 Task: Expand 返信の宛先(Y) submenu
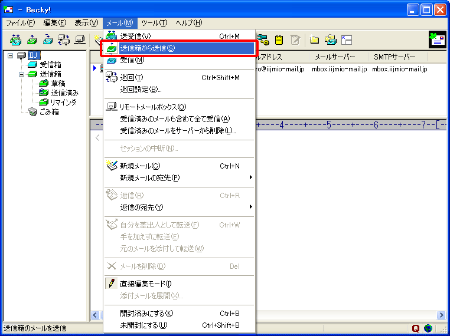(180, 207)
